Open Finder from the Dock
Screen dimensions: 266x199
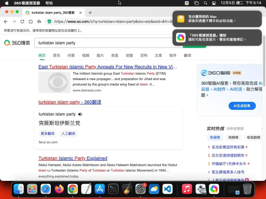tap(19, 189)
